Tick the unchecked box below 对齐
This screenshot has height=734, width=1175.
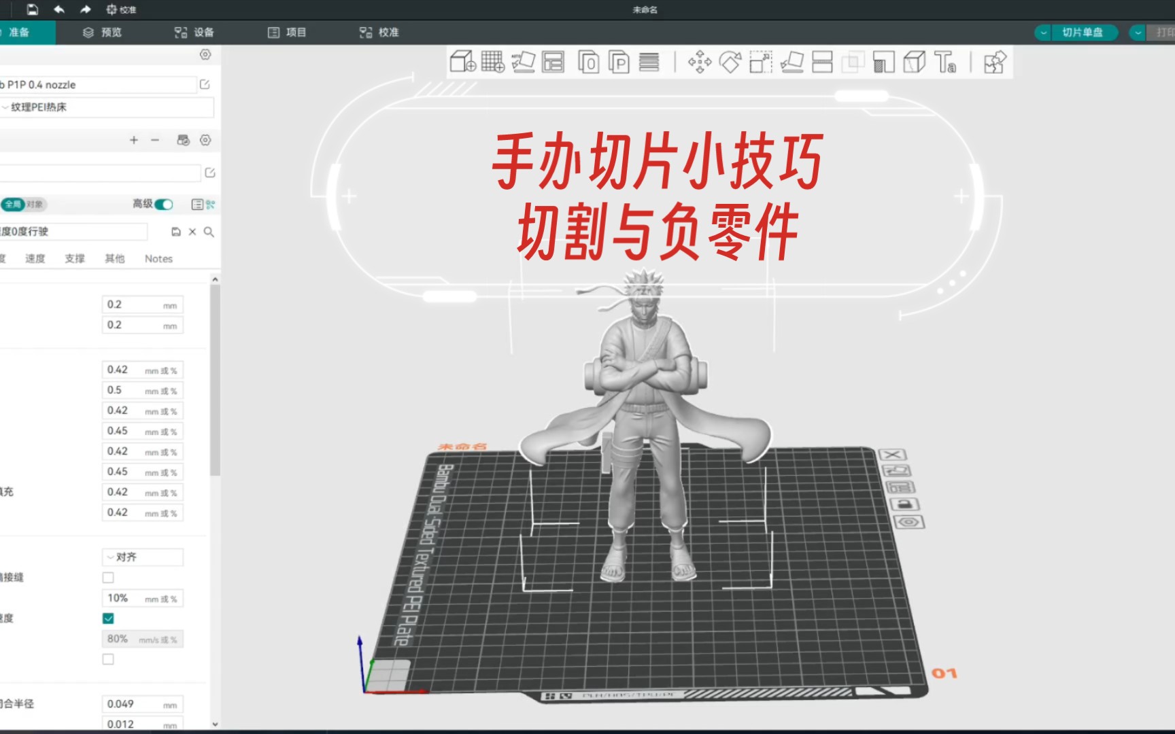tap(108, 578)
